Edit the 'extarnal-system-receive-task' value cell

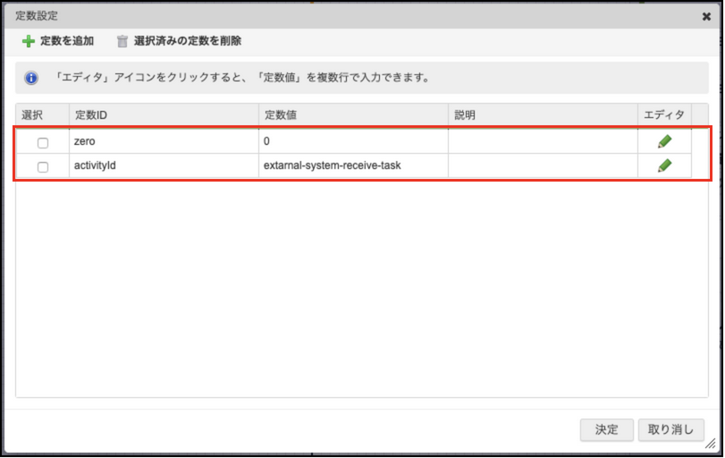point(353,165)
